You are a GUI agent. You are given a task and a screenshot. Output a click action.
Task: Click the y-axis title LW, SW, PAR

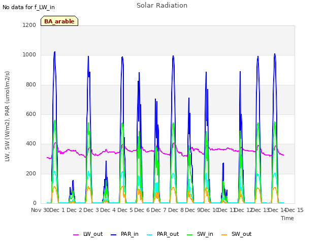7,116
